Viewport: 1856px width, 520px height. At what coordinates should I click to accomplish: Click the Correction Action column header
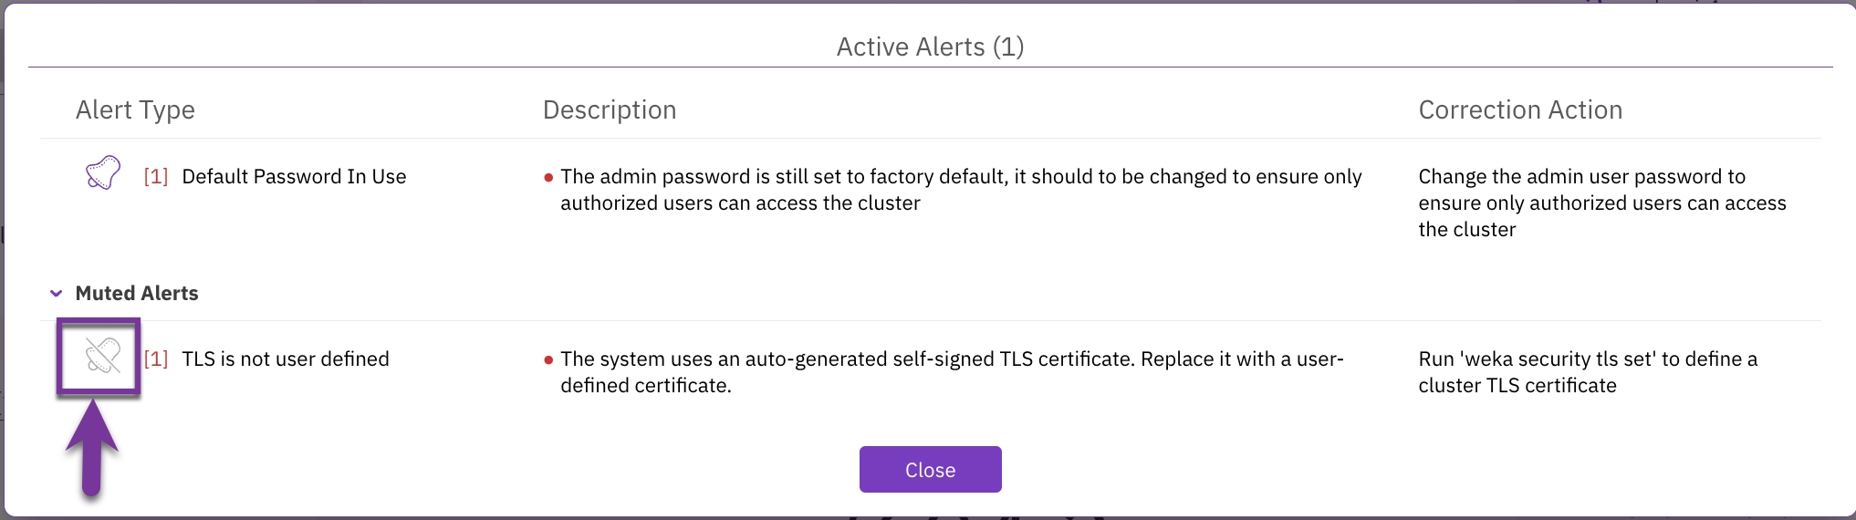click(1520, 110)
